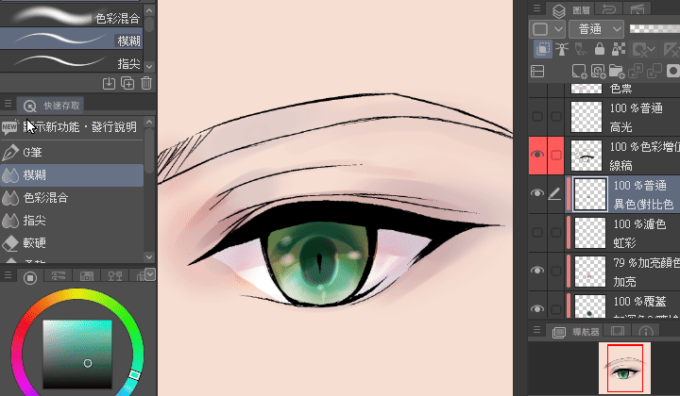
Task: Hide the 異色(對比色 layer eye icon
Action: coord(537,193)
